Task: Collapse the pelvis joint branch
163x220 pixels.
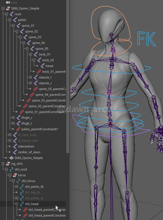Action: point(10,20)
